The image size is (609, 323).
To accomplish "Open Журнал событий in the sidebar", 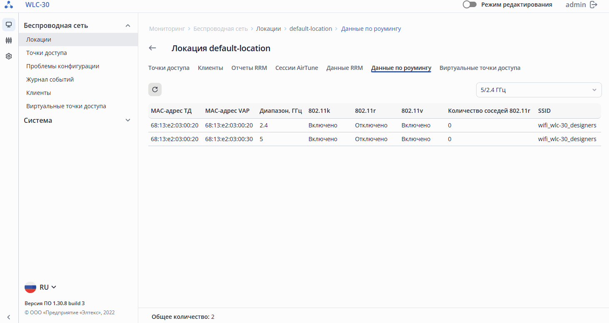I will coord(50,80).
